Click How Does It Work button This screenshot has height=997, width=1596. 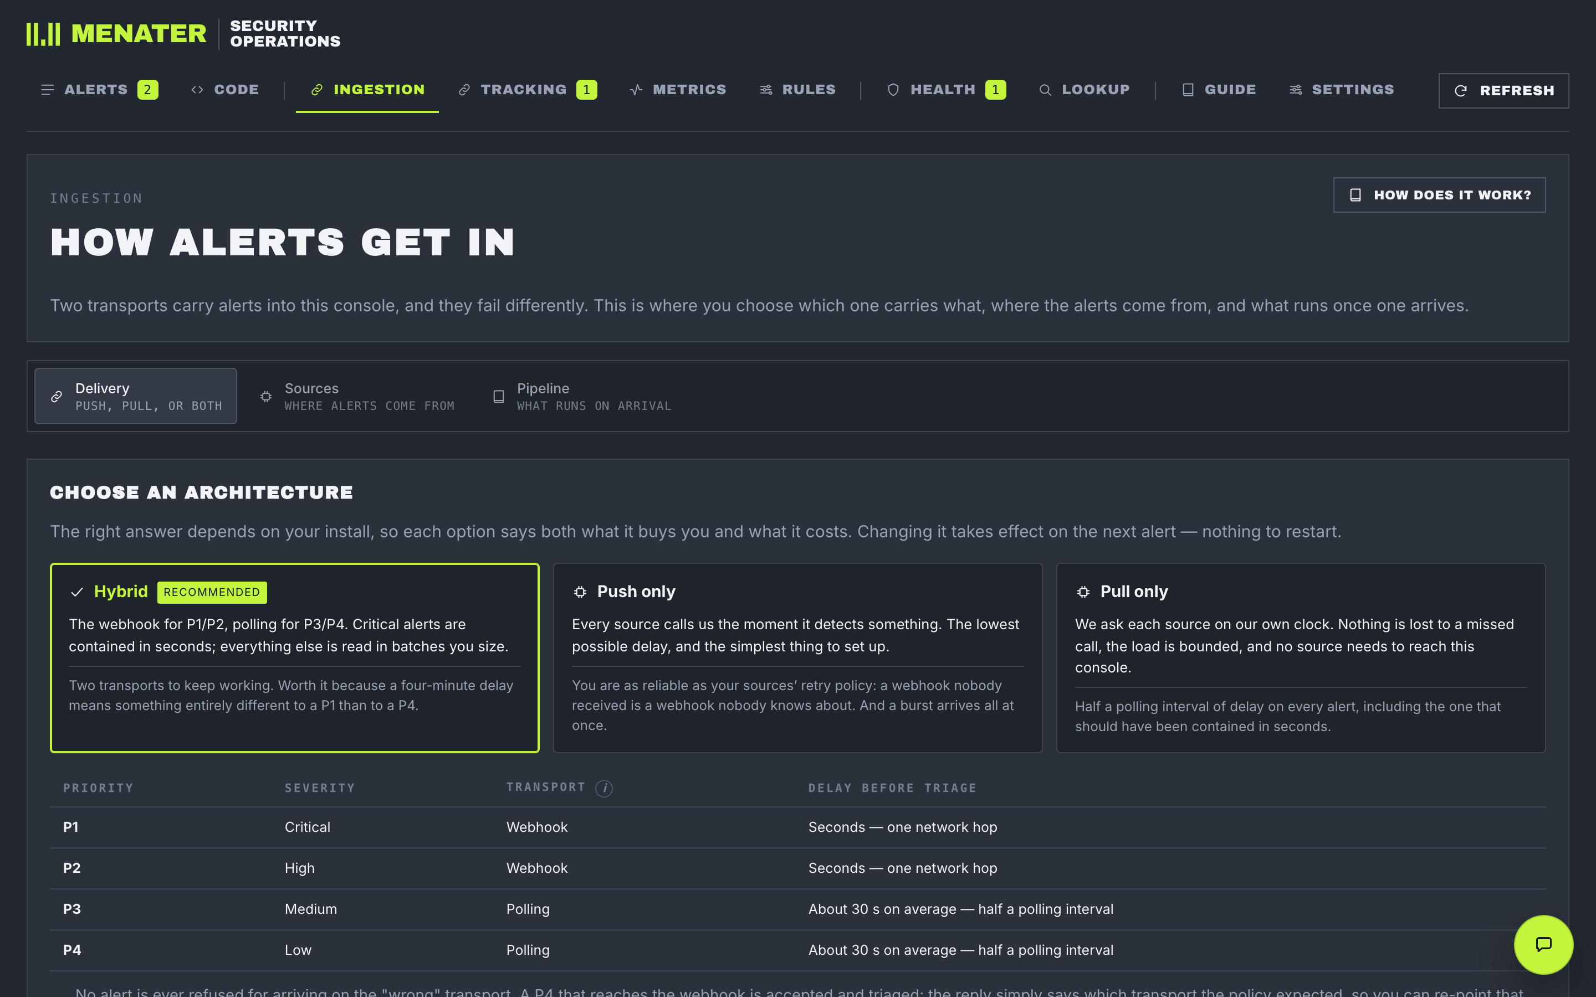[1439, 195]
